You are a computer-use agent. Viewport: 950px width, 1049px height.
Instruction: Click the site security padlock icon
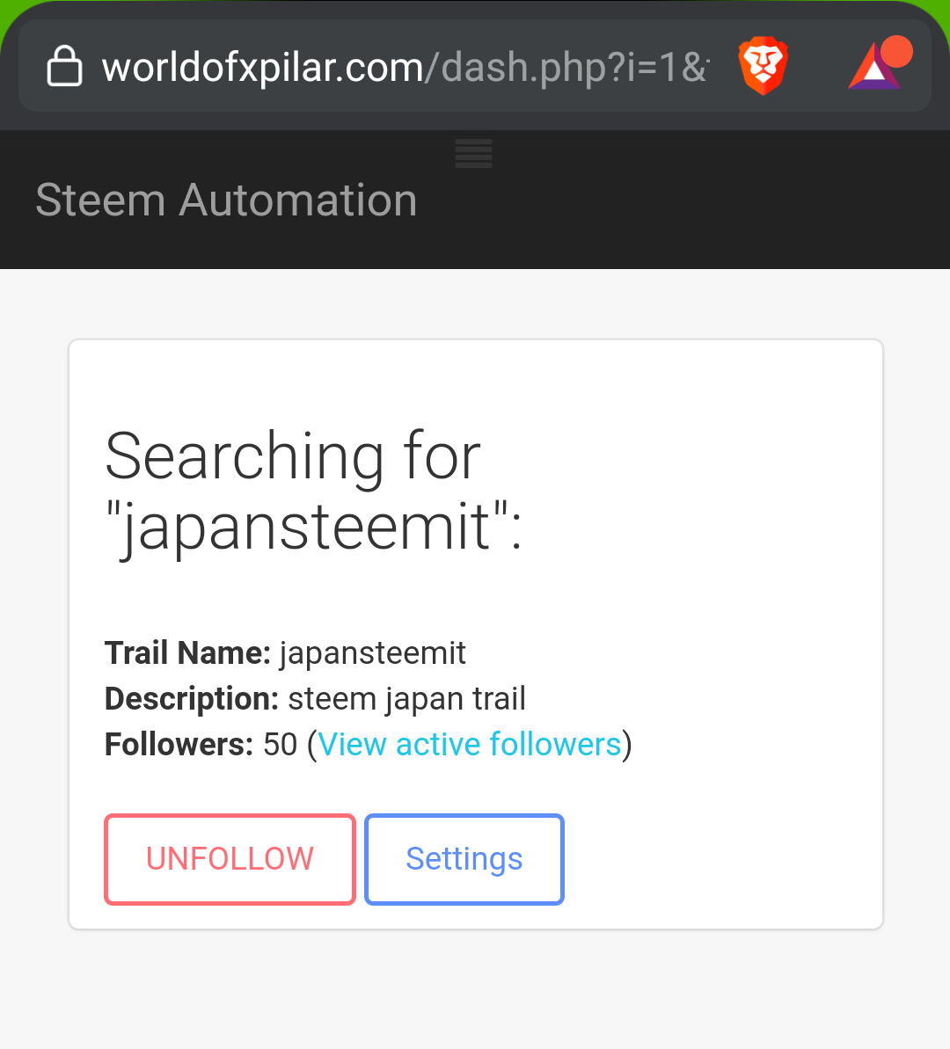point(64,67)
